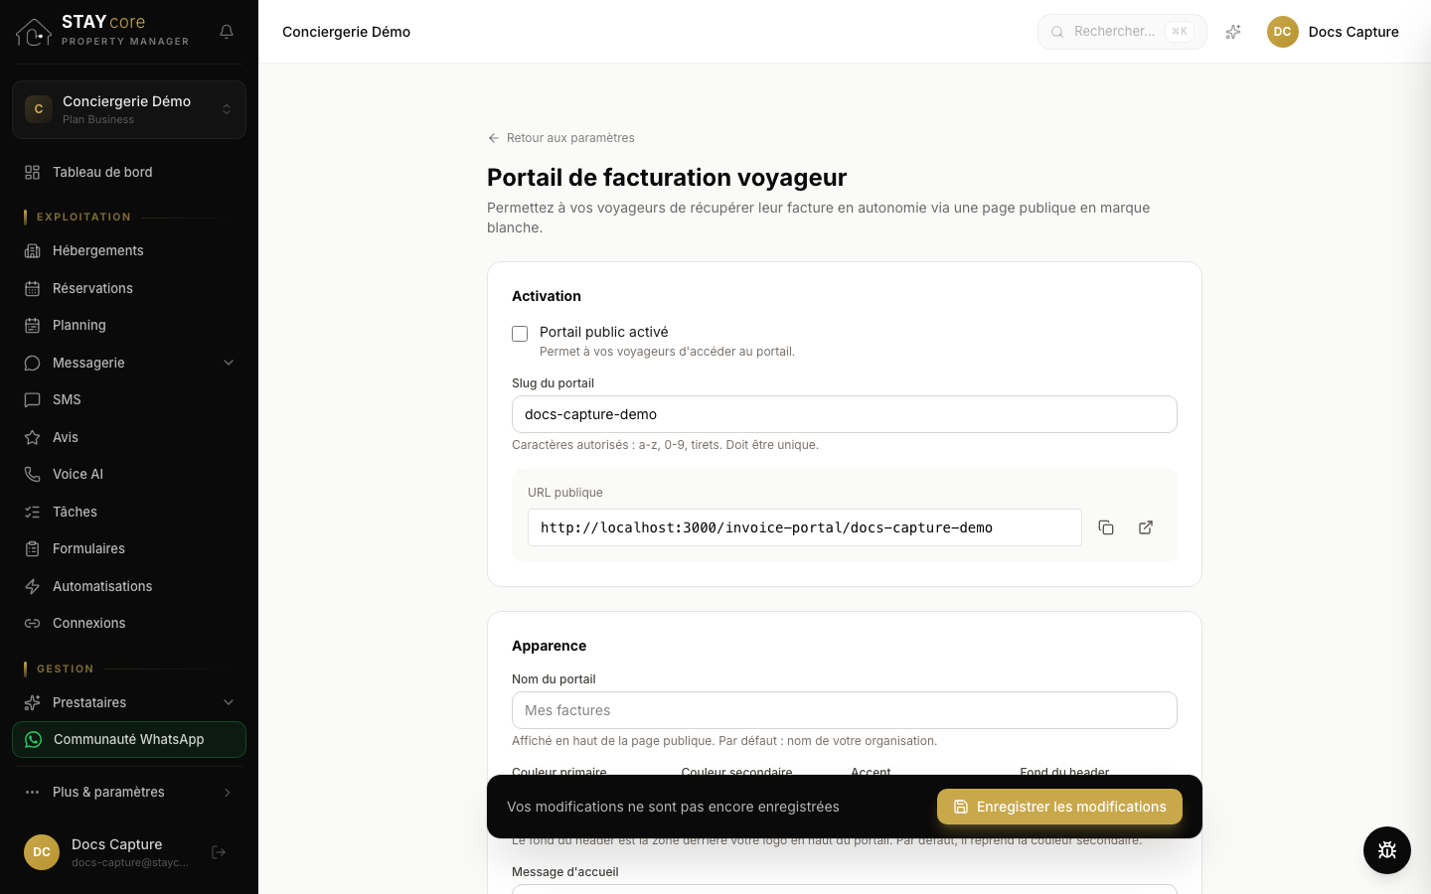Expand Plus & paramètres menu
1431x894 pixels.
pos(129,792)
